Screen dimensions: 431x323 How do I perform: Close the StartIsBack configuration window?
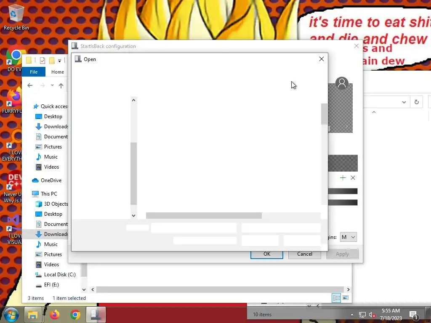click(x=357, y=46)
